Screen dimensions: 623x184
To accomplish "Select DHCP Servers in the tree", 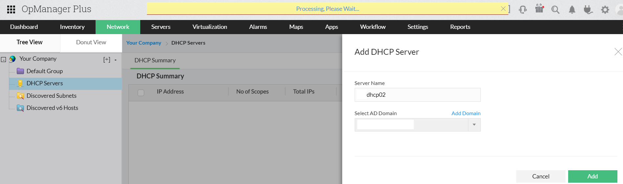I will [x=45, y=83].
